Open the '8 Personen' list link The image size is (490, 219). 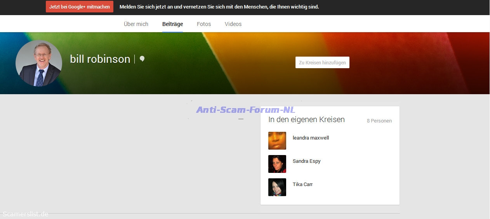379,121
